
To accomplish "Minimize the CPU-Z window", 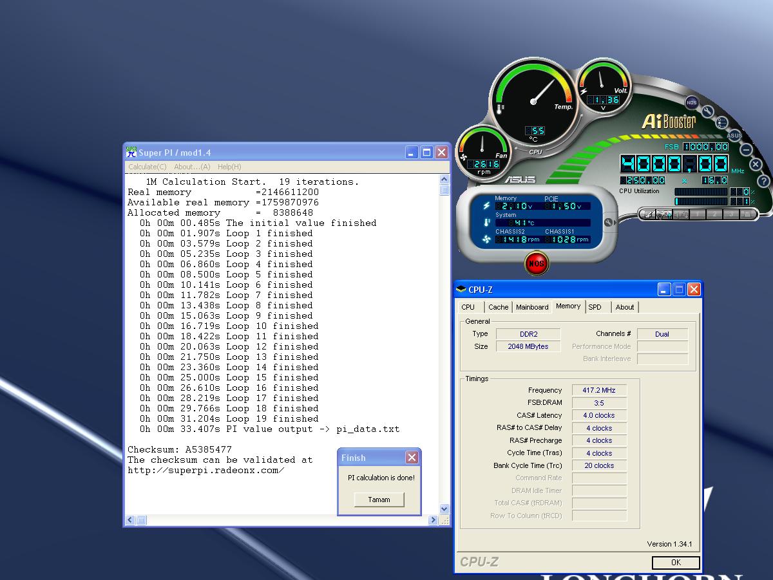I will click(x=664, y=290).
